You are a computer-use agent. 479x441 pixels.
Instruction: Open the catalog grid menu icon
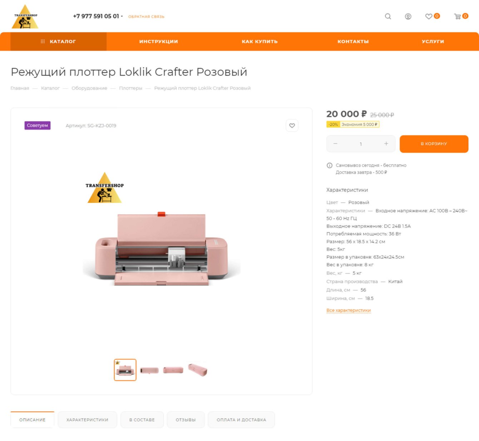[x=43, y=41]
